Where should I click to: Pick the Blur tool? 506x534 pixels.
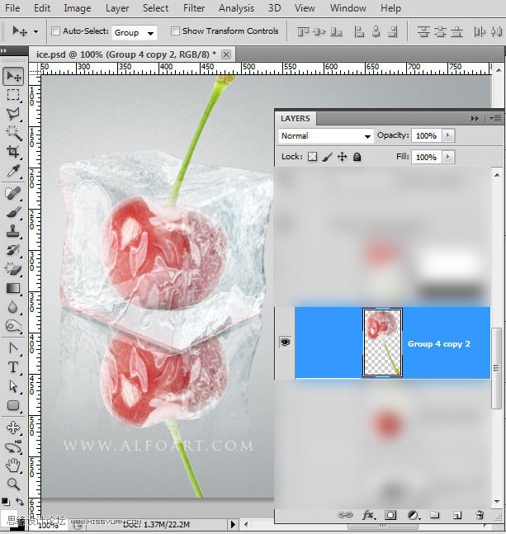[13, 307]
